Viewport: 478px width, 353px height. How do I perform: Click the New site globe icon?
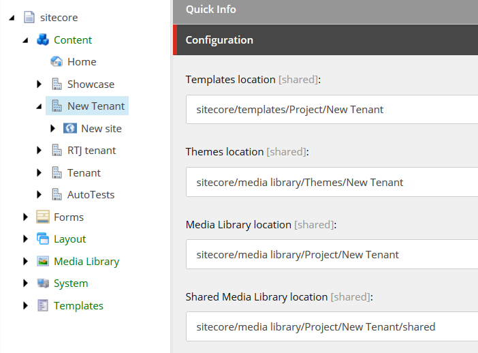coord(70,128)
